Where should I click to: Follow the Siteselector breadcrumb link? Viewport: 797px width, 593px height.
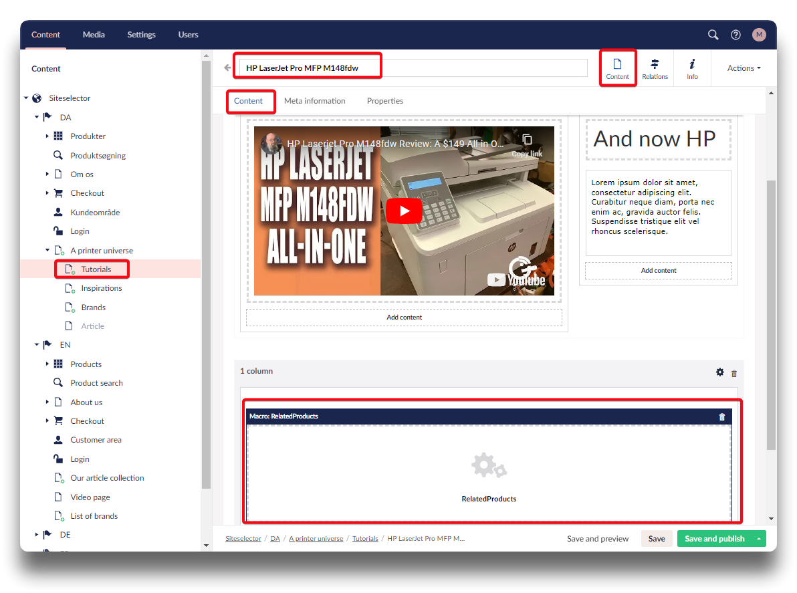(243, 539)
